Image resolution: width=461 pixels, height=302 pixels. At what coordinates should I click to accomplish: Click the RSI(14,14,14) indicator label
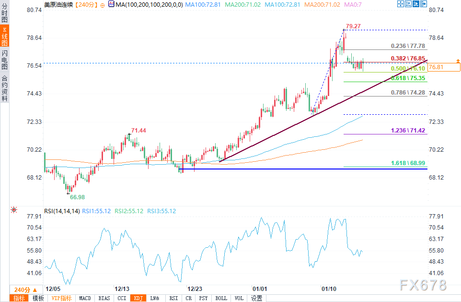61,211
